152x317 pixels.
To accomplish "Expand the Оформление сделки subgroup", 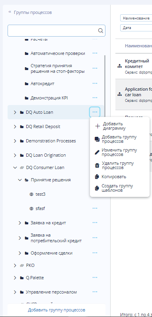I will click(x=19, y=253).
